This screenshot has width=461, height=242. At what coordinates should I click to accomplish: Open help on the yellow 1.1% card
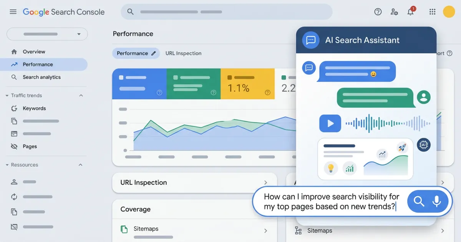pyautogui.click(x=268, y=93)
